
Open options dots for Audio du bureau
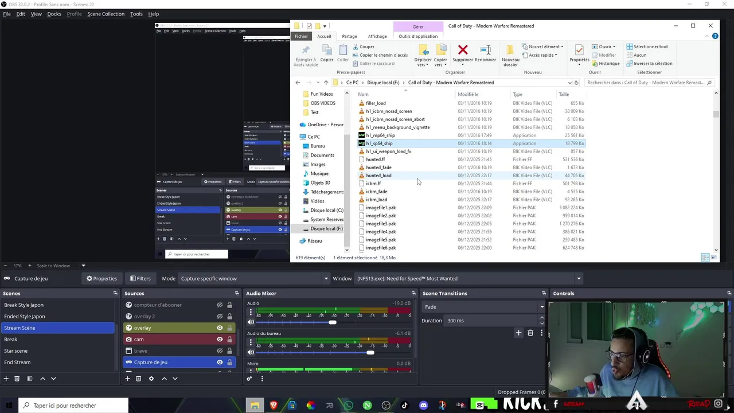pyautogui.click(x=251, y=342)
